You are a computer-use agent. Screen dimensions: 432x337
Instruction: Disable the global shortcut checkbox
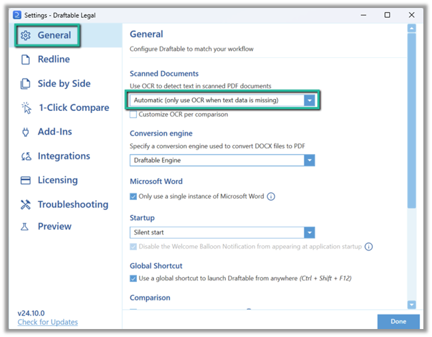click(134, 279)
